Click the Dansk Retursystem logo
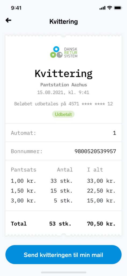Image resolution: width=127 pixels, height=276 pixels. click(x=63, y=52)
